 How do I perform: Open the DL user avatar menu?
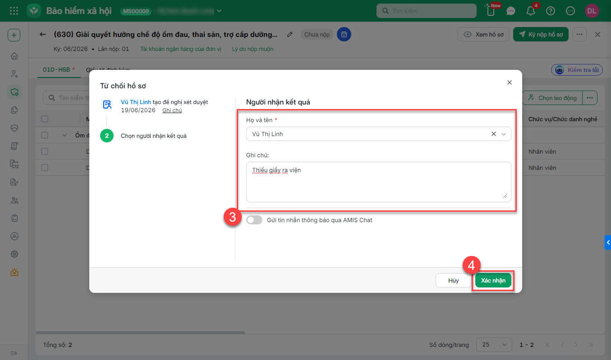click(x=592, y=11)
